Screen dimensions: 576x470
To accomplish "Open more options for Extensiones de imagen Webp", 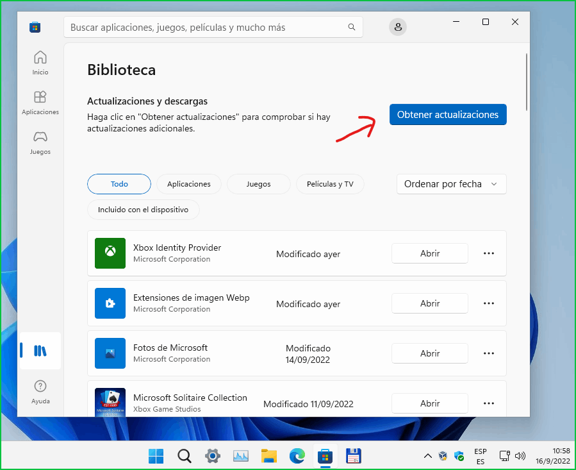I will pos(489,303).
